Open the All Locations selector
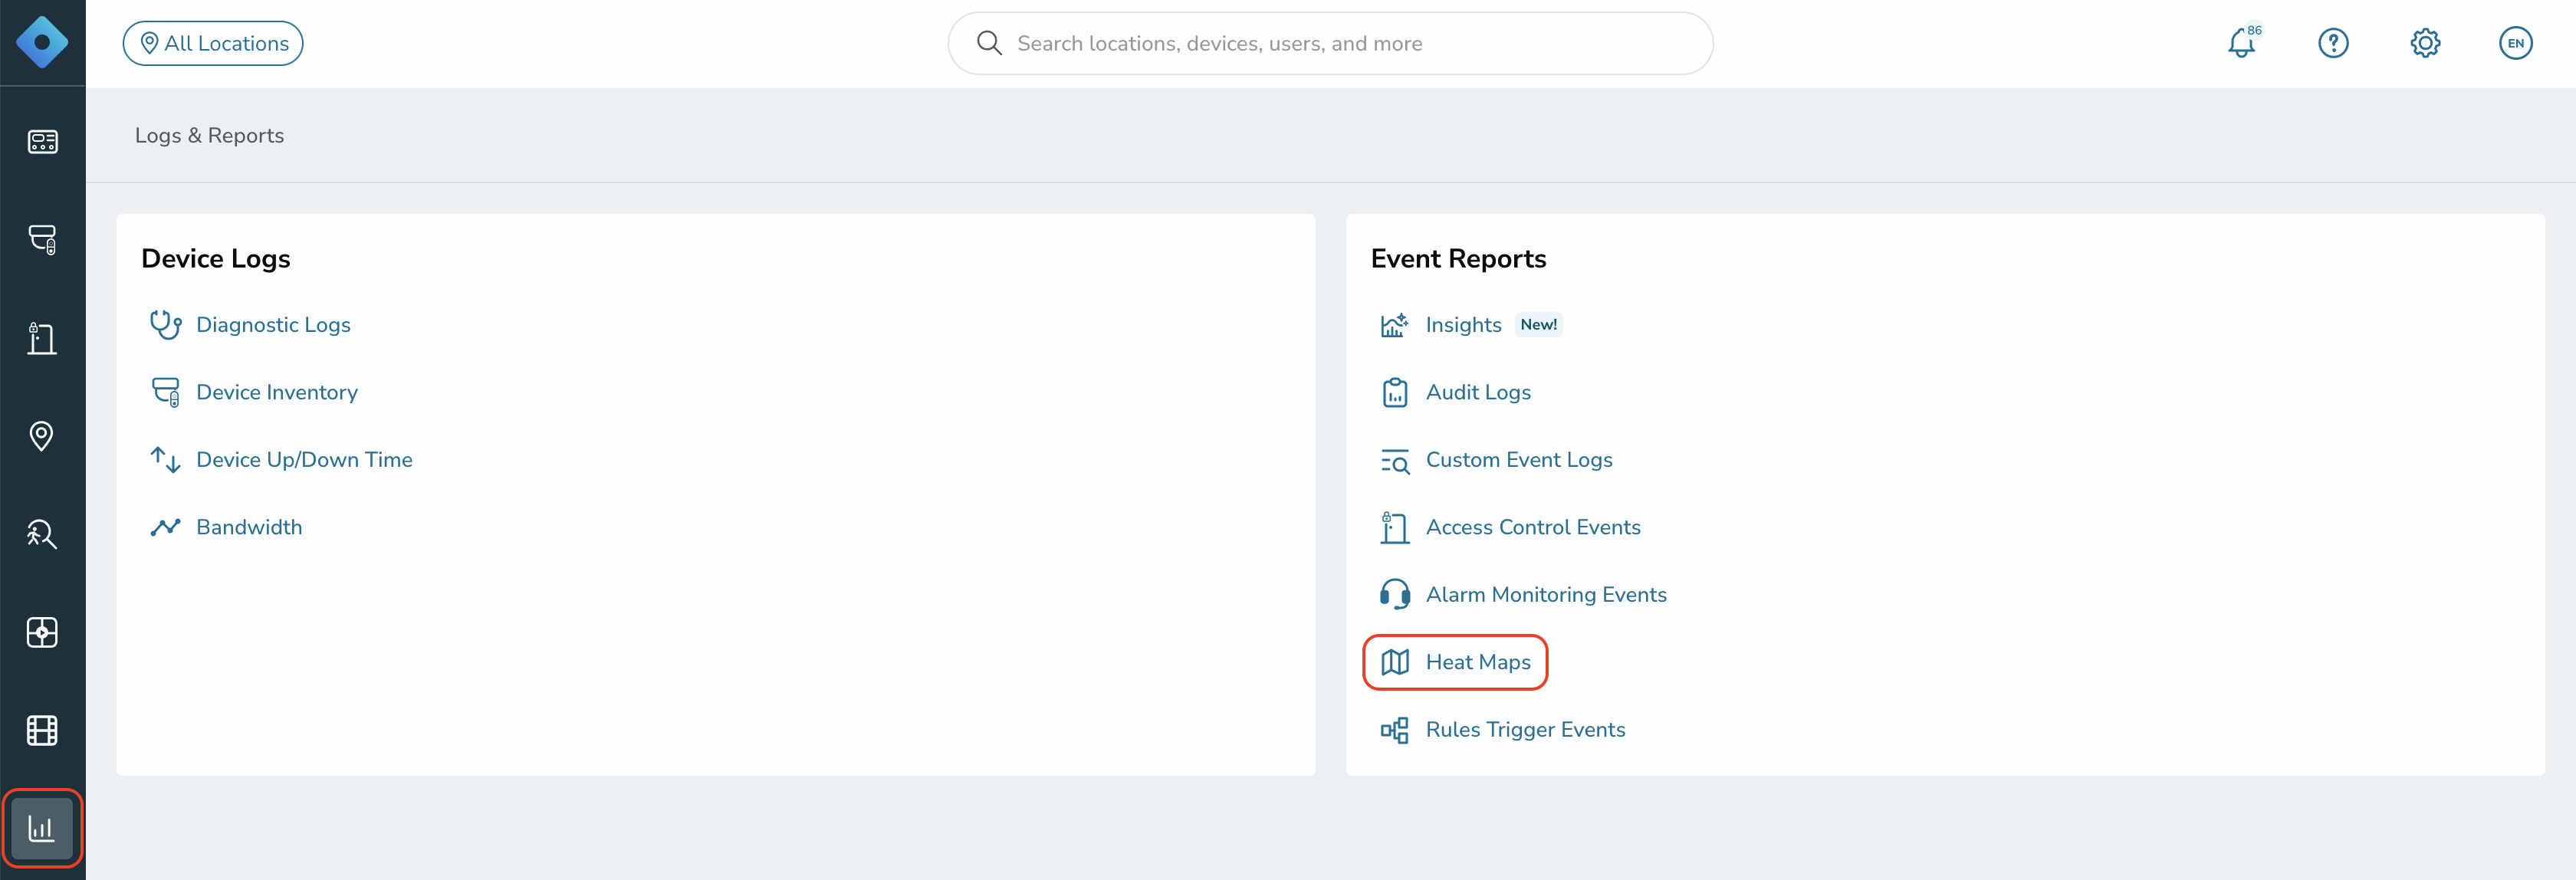 tap(213, 43)
